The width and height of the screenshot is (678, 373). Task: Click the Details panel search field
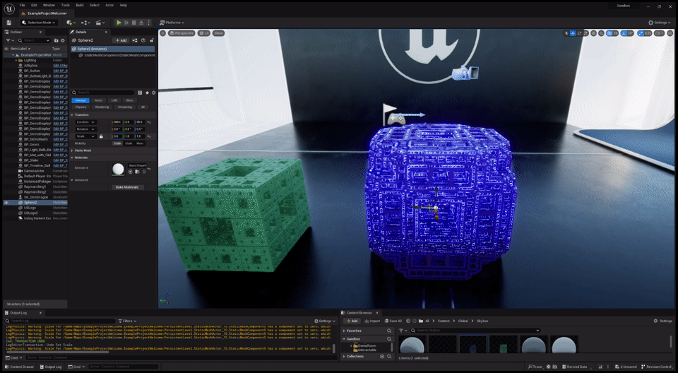pos(106,93)
